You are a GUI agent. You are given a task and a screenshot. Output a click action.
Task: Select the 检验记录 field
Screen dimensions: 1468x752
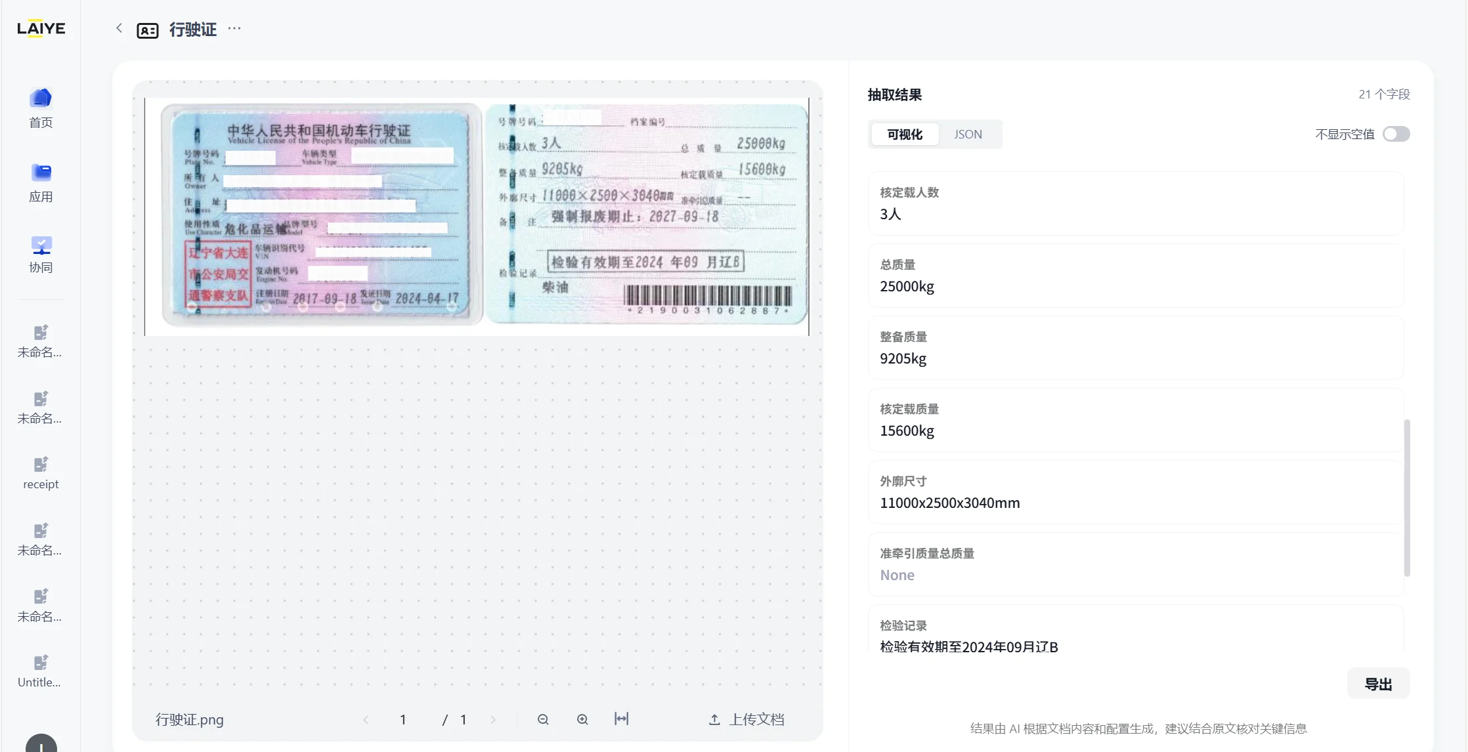coord(1135,629)
